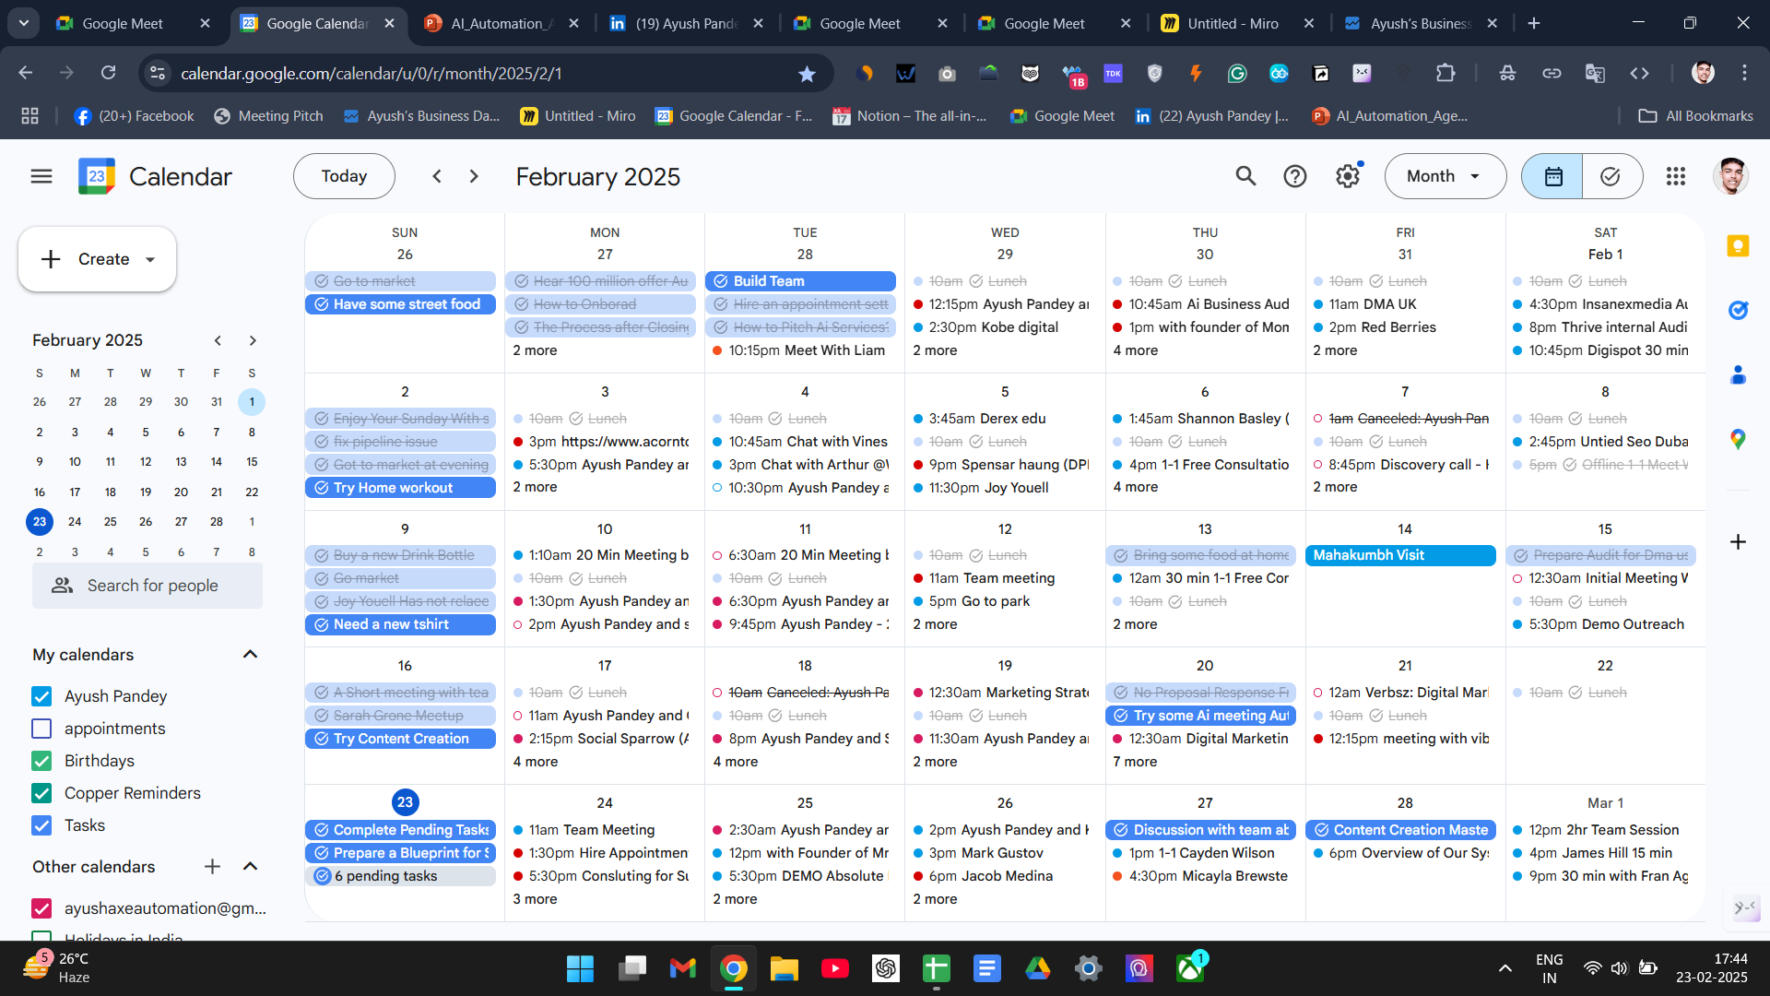Click the Search for people field
Image resolution: width=1770 pixels, height=996 pixels.
[x=152, y=586]
